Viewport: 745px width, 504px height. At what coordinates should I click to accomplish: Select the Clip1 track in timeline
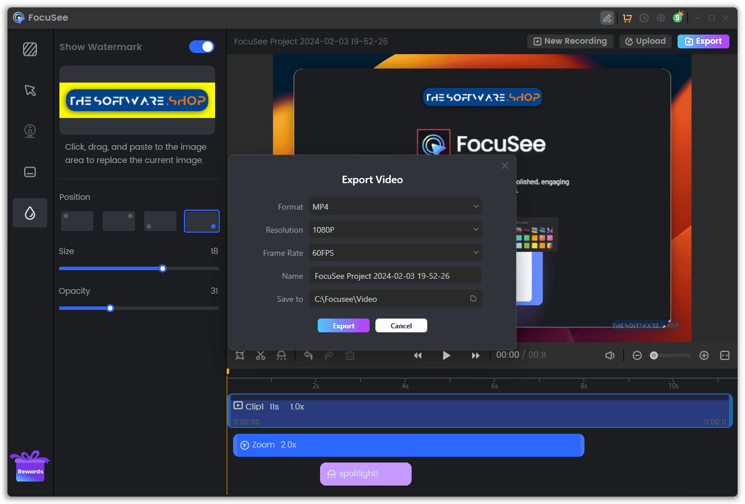pos(480,411)
